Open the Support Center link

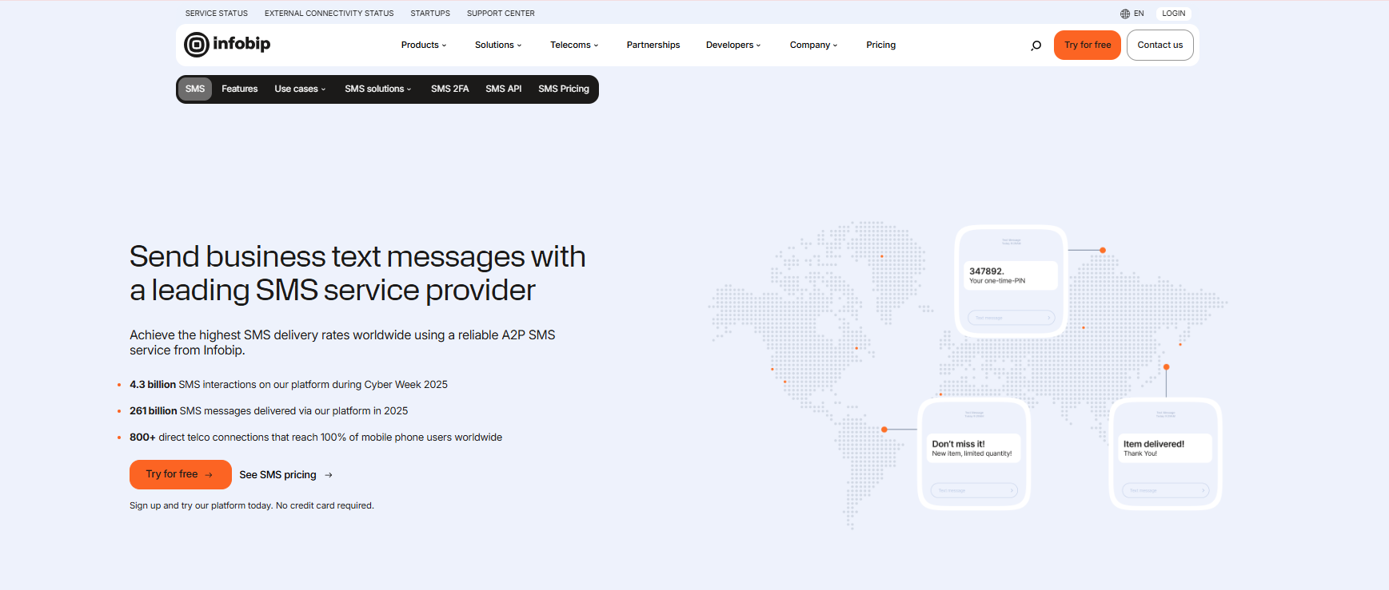click(x=501, y=14)
